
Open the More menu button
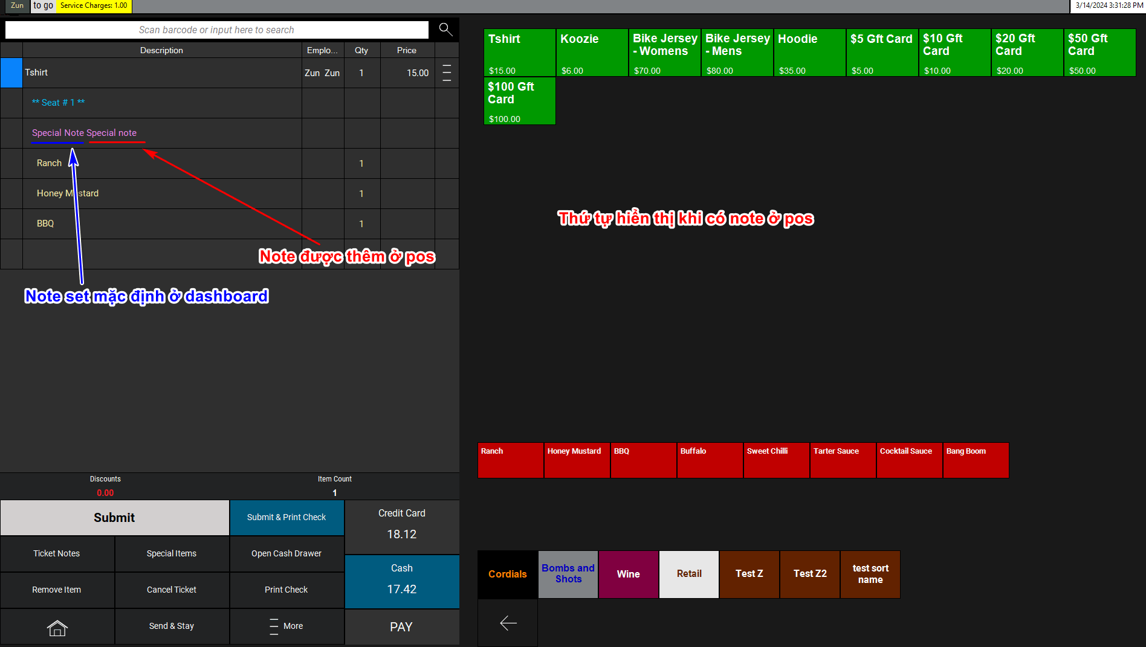[286, 626]
